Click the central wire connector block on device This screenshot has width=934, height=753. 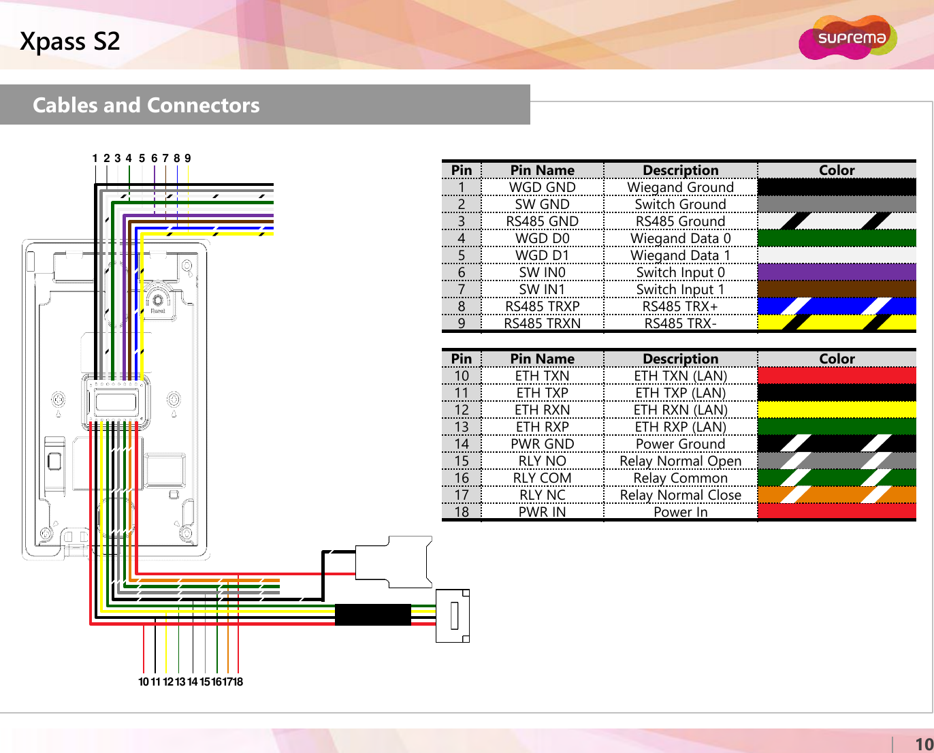pos(116,402)
